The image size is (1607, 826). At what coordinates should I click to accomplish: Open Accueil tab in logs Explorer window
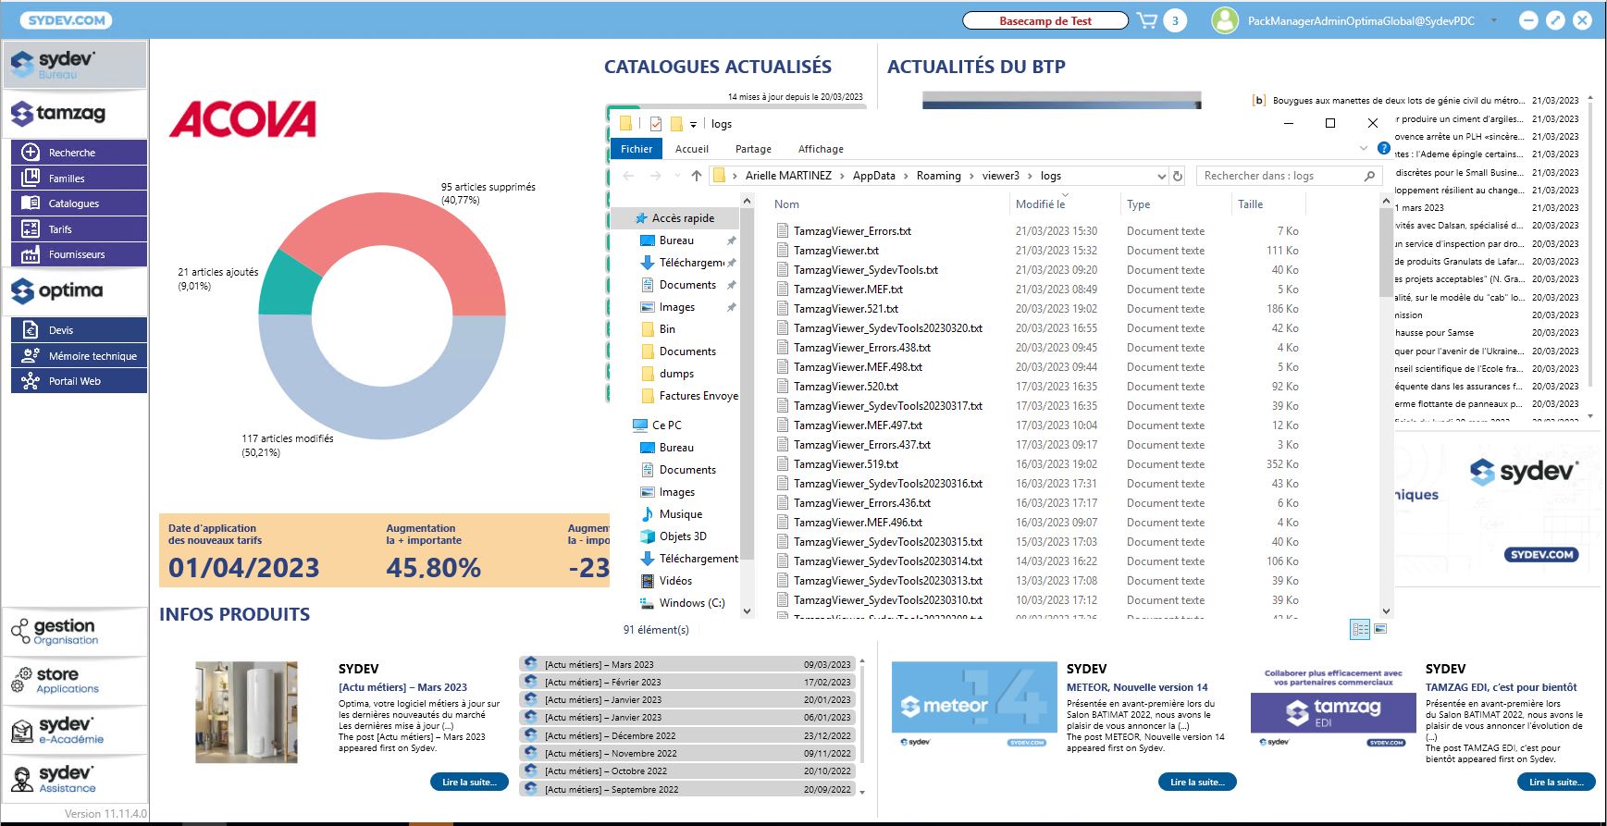[692, 149]
